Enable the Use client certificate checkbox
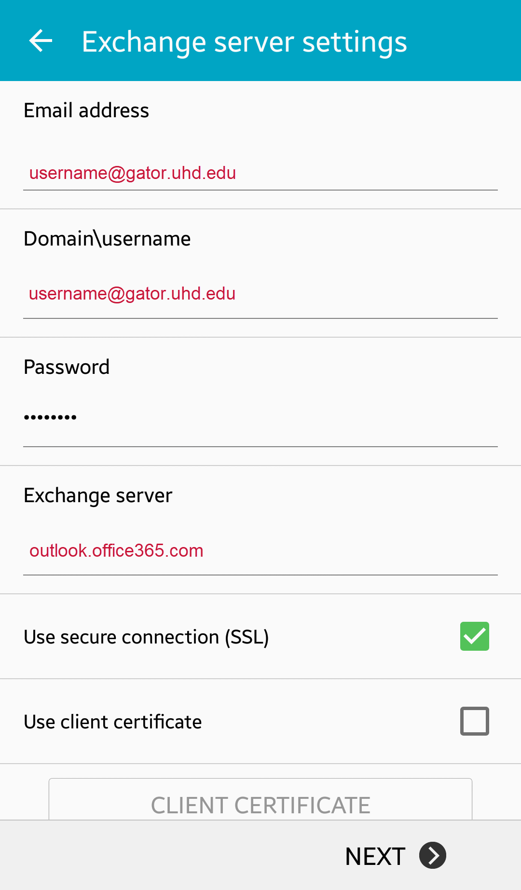Screen dimensions: 521x890 [x=475, y=721]
